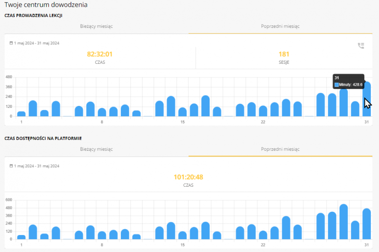This screenshot has width=379, height=252.
Task: Click the 101:20:48 availability time value
Action: [x=189, y=177]
